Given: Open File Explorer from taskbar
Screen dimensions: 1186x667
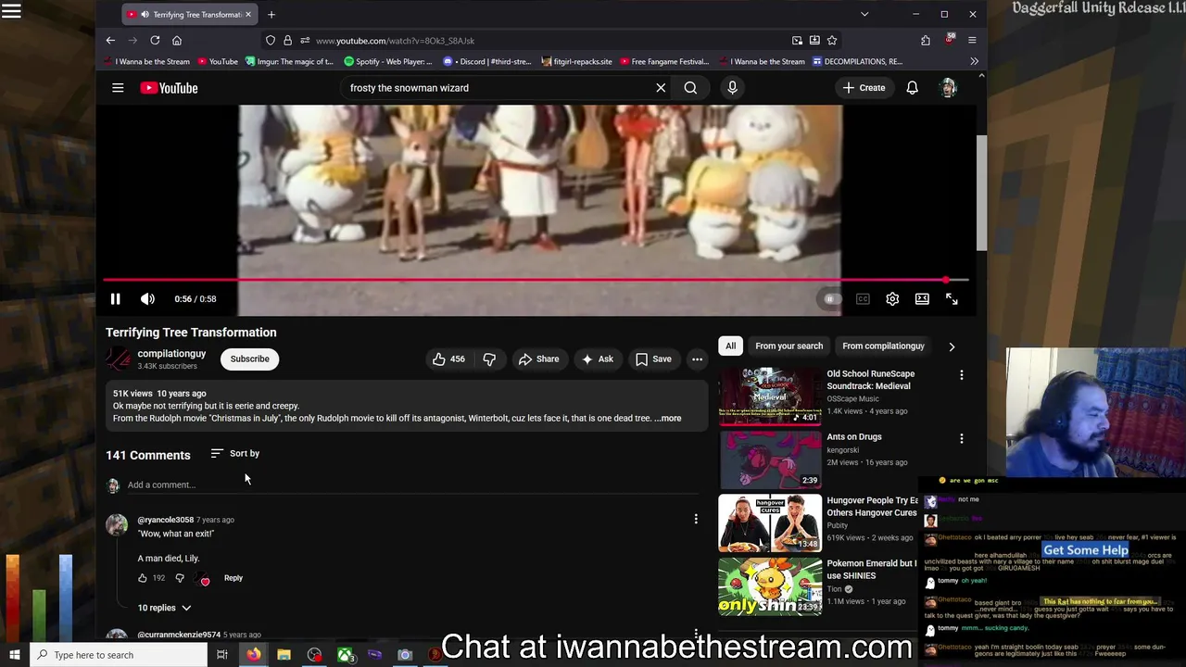Looking at the screenshot, I should pos(284,655).
